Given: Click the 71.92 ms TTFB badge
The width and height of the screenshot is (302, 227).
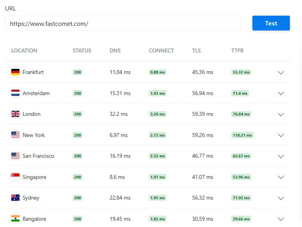Looking at the screenshot, I should tap(241, 198).
